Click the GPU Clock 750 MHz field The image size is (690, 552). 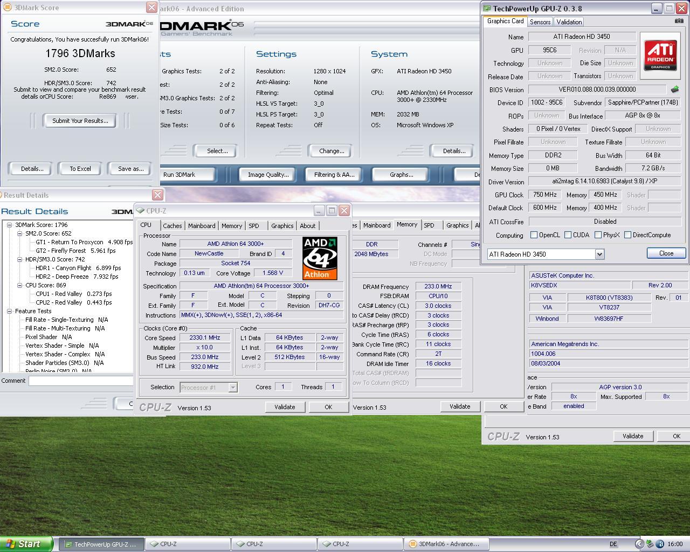pos(545,195)
